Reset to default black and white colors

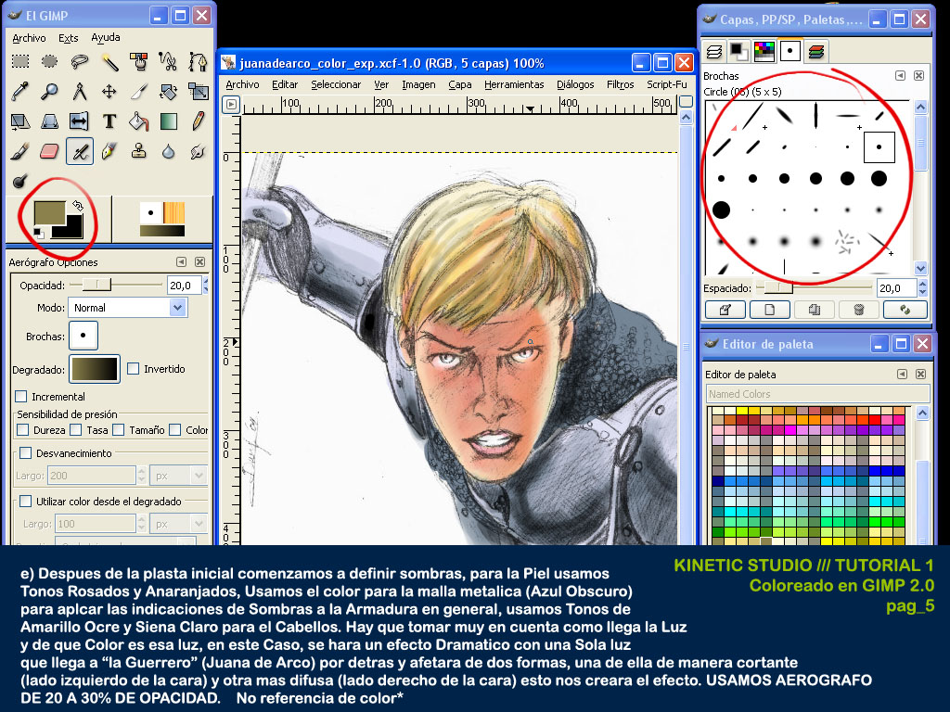point(39,233)
